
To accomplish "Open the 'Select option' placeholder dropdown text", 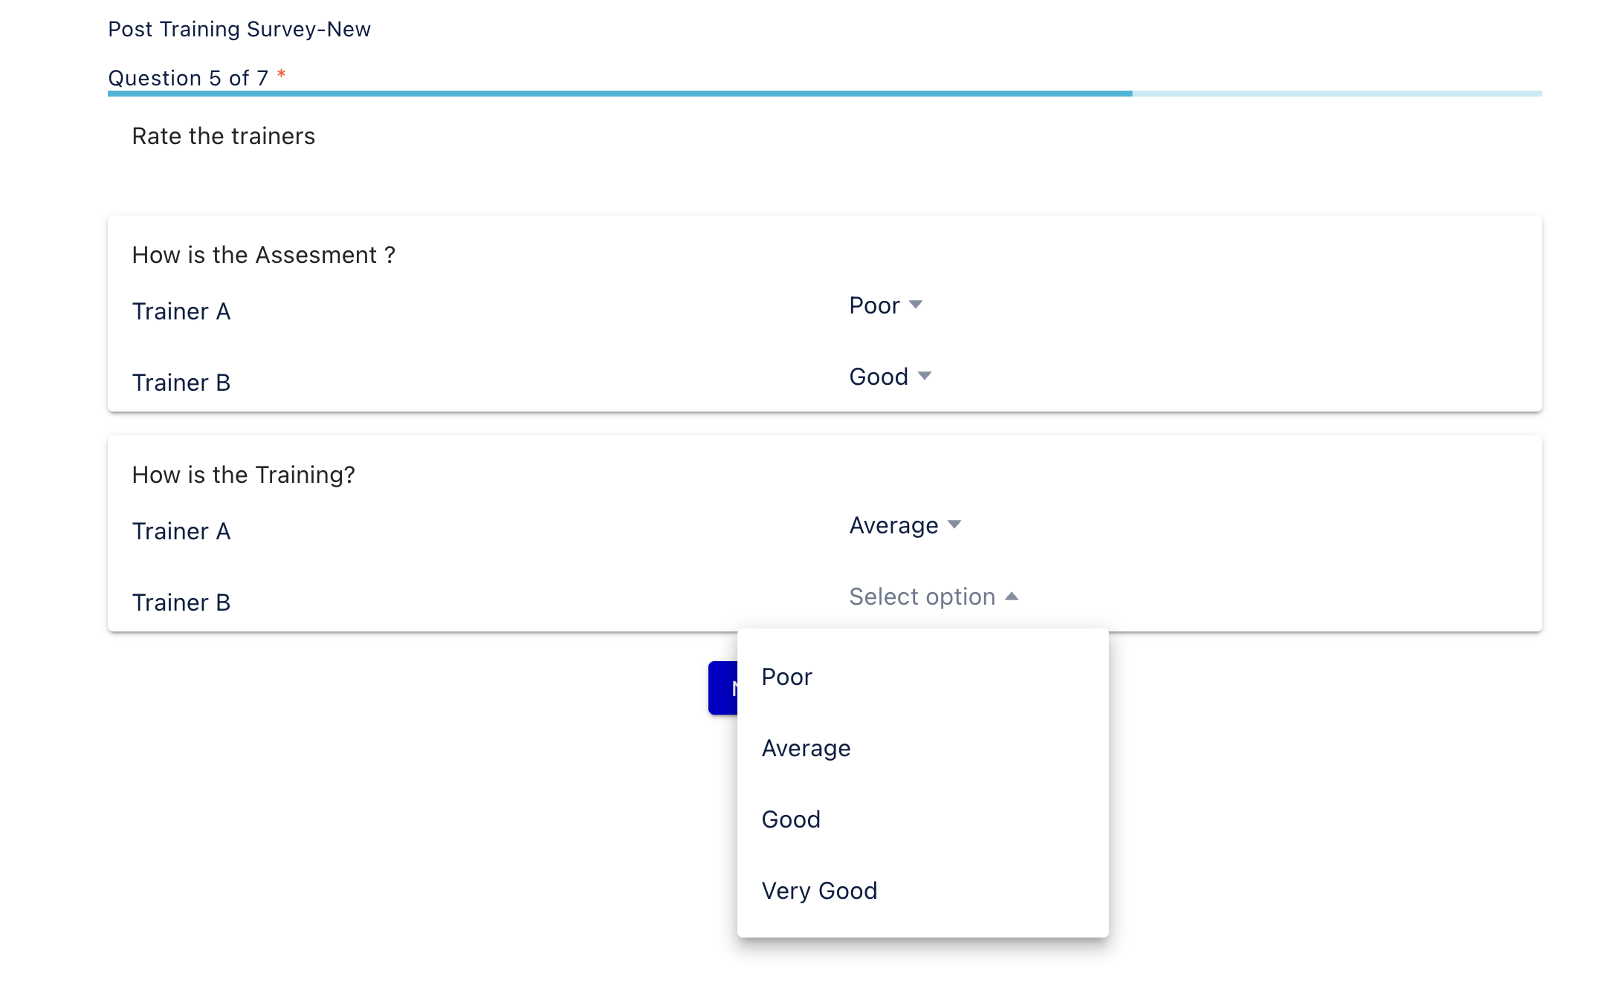I will click(x=922, y=597).
